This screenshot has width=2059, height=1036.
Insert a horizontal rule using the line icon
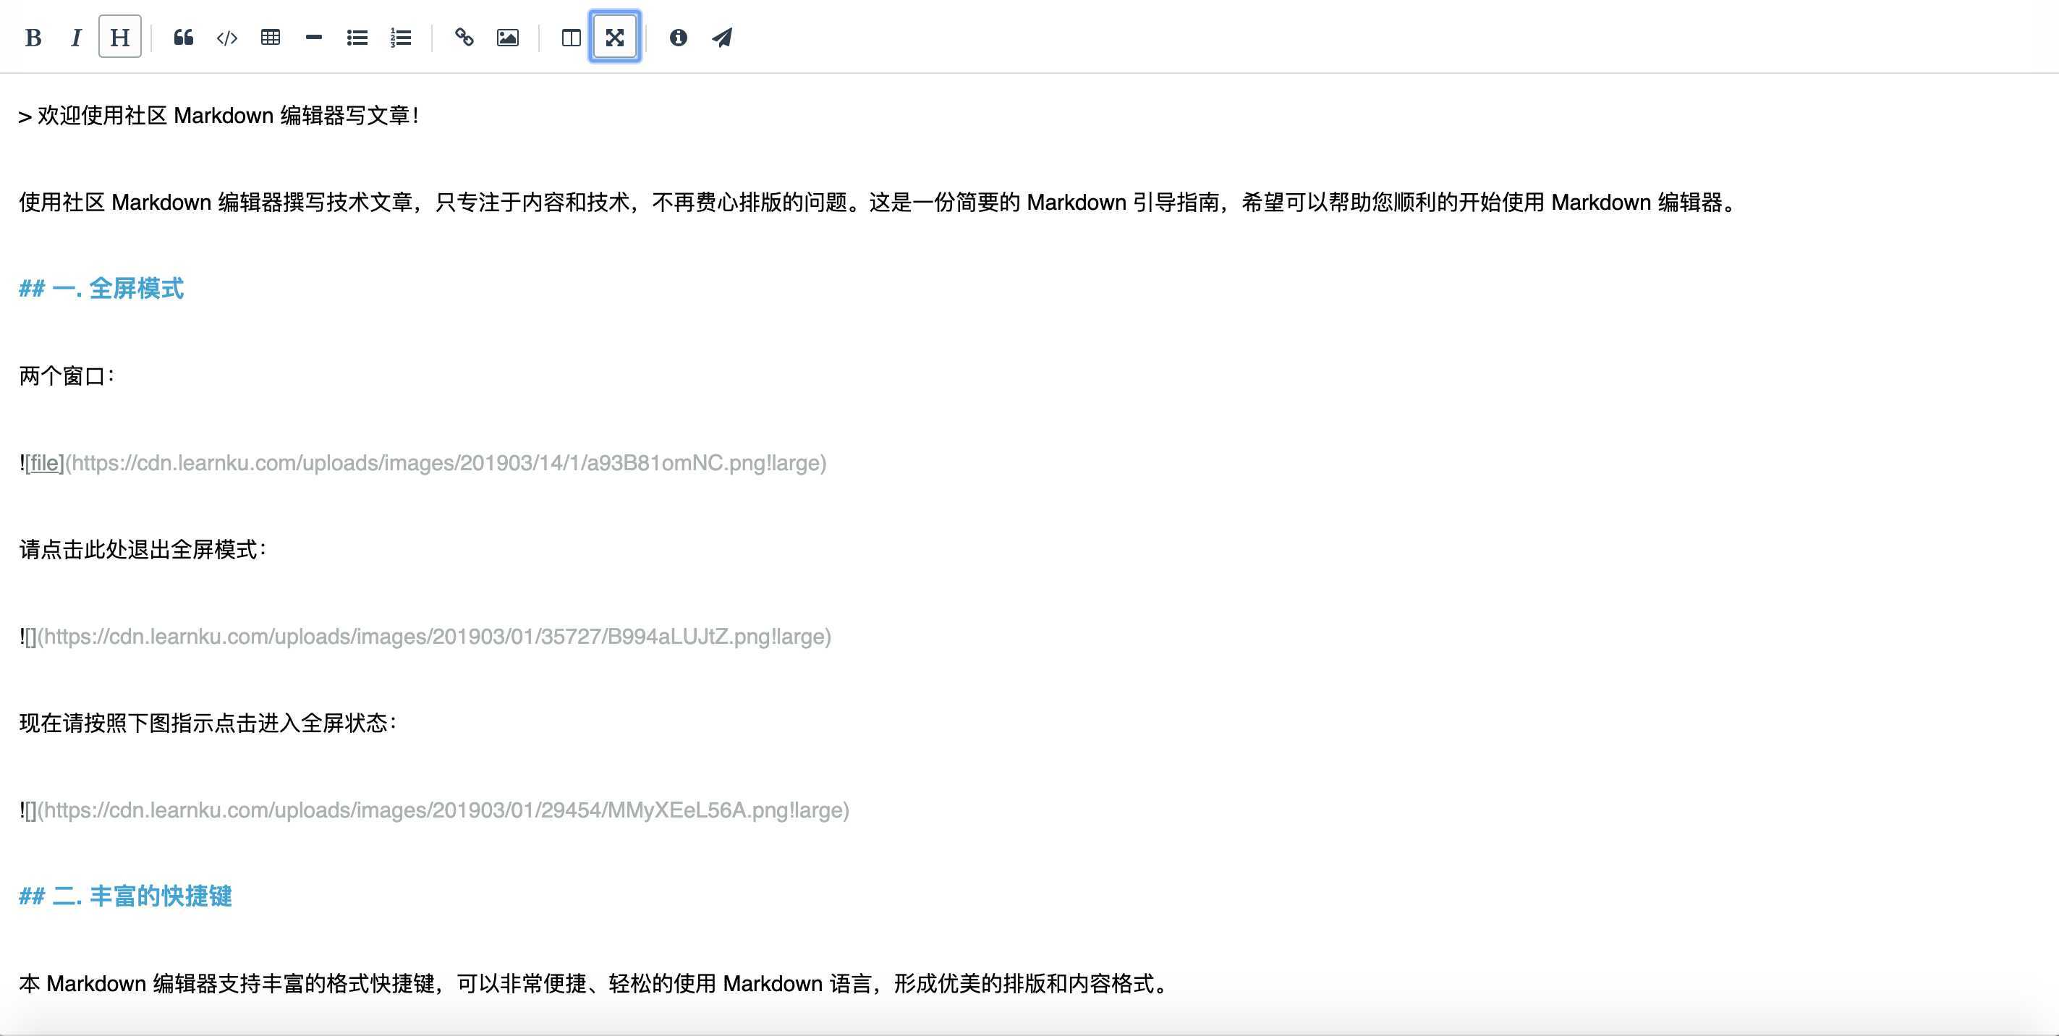coord(313,37)
